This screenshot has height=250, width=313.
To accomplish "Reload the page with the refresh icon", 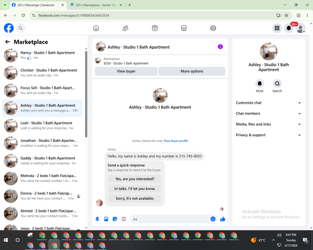I will [23, 16].
